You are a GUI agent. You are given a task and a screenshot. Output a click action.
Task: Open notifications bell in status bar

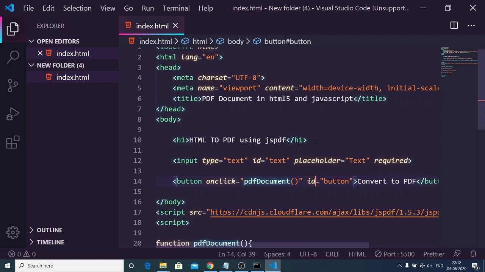[473, 254]
